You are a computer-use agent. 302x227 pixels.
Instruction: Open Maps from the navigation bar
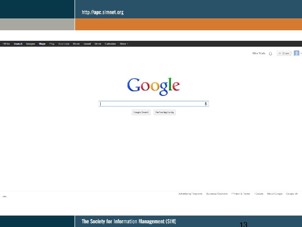[x=42, y=44]
